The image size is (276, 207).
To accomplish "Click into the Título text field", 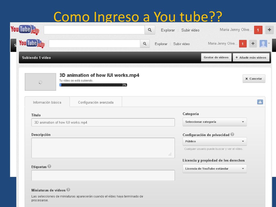I will (103, 122).
